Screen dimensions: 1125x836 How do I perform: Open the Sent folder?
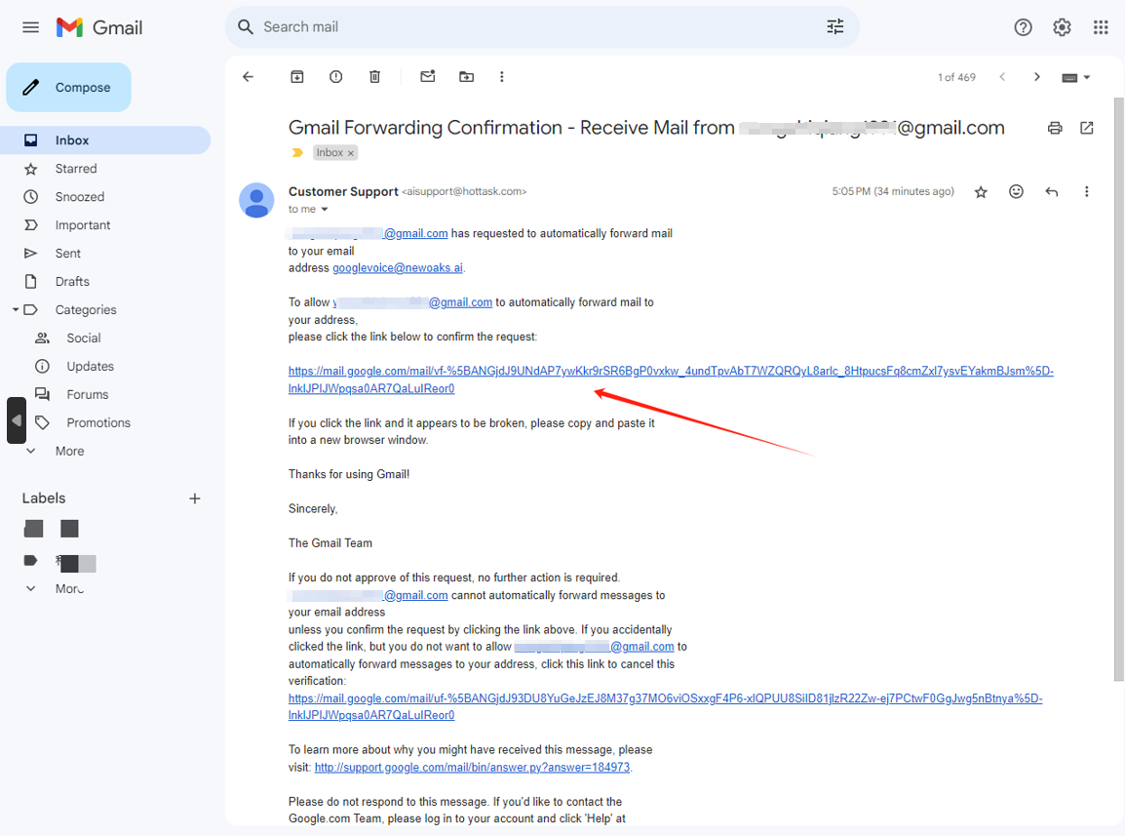click(68, 254)
